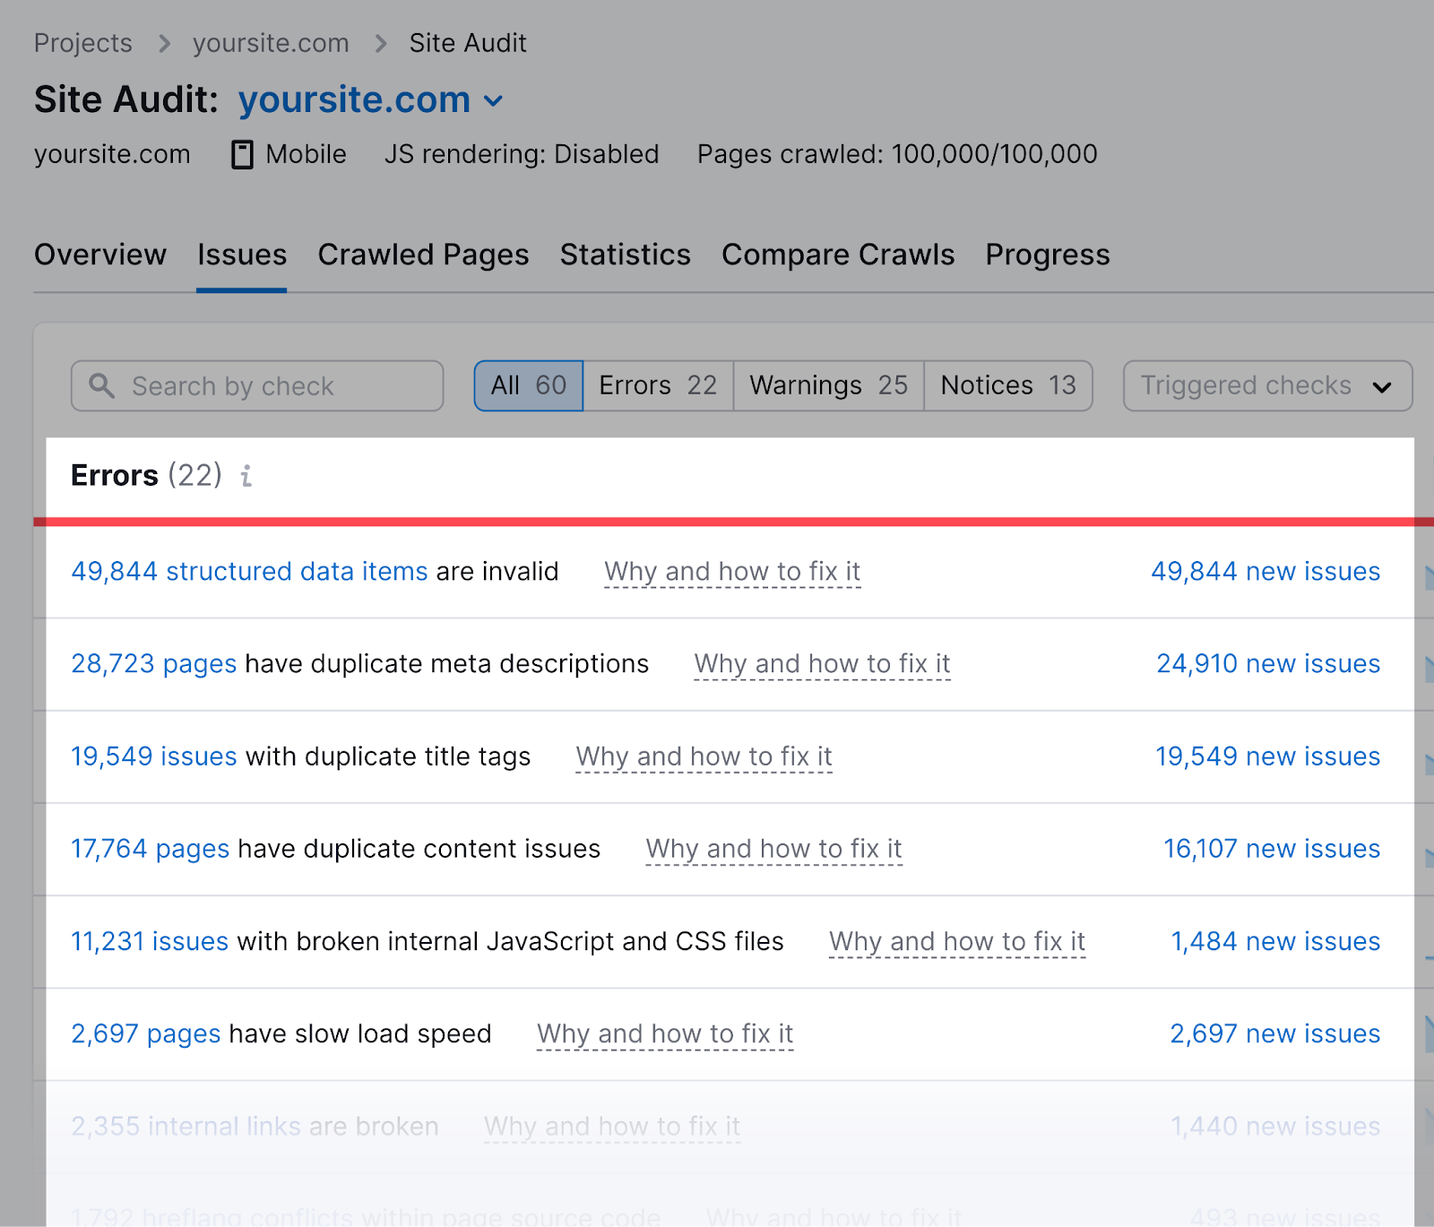This screenshot has width=1434, height=1227.
Task: Open 49,844 structured data items link
Action: point(249,572)
